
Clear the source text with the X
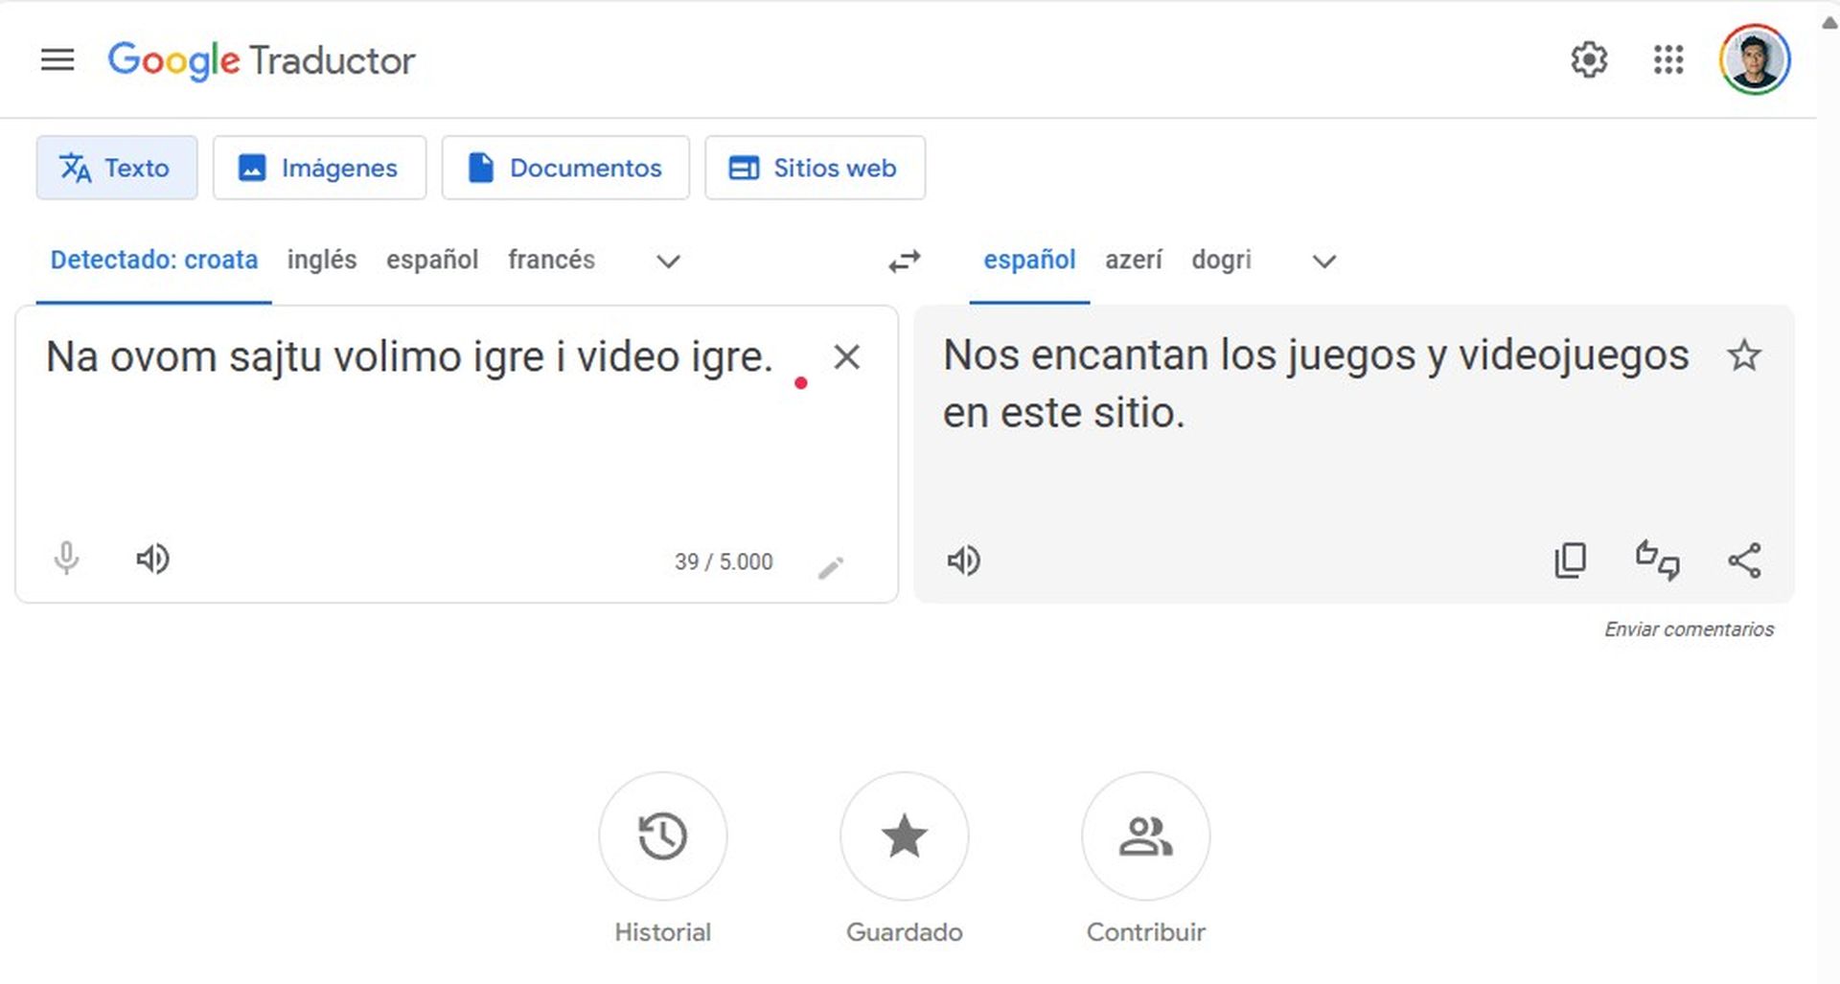847,356
